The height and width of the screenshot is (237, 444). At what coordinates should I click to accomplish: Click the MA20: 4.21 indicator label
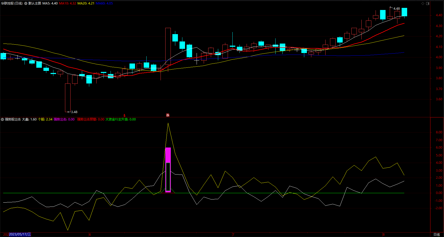[86, 3]
